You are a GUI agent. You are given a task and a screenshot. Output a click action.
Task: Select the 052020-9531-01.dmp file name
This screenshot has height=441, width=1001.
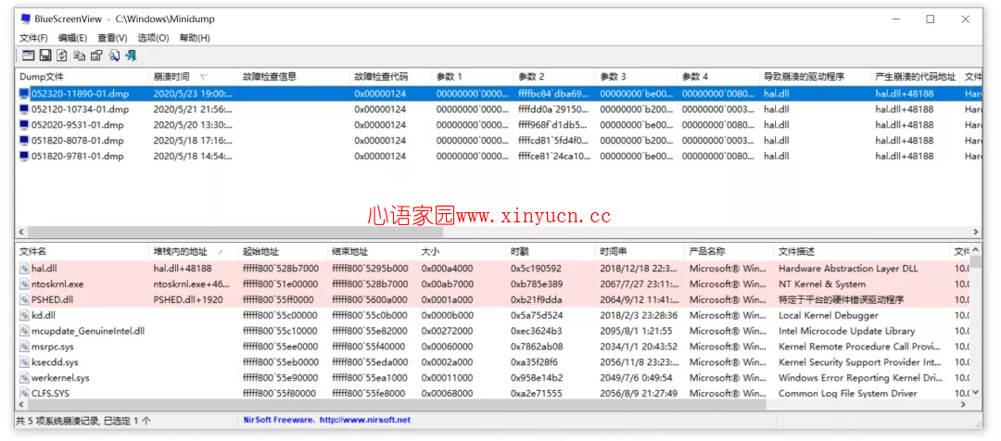(78, 125)
